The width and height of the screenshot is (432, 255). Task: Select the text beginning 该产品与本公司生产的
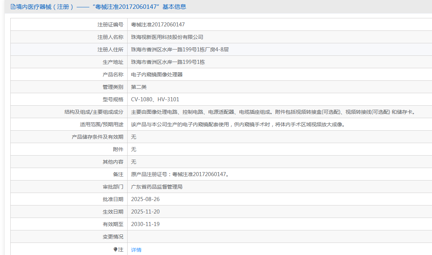coord(239,124)
